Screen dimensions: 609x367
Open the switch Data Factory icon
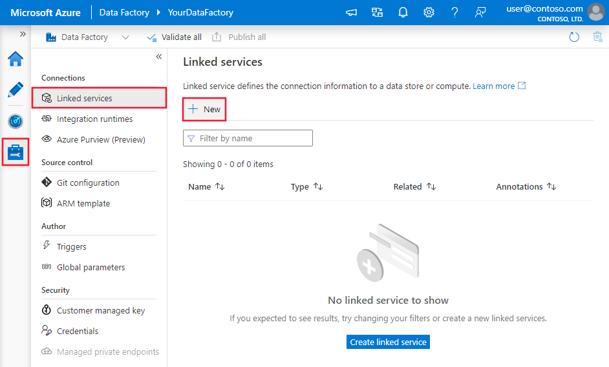(377, 12)
